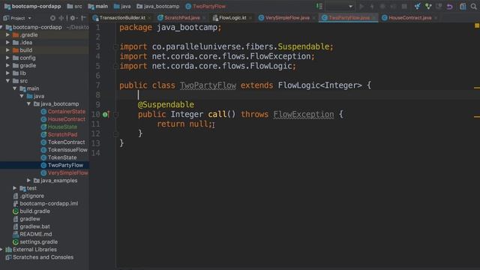480x270 pixels.
Task: Open Project Structure icon in toolbar
Action: 463,7
